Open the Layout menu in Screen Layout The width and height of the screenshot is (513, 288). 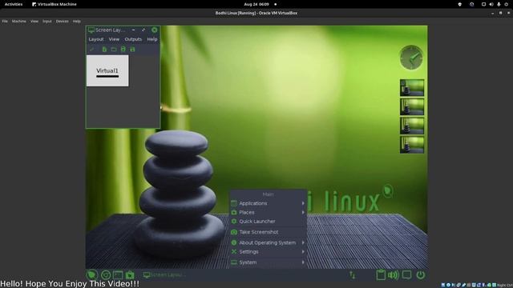[x=96, y=39]
